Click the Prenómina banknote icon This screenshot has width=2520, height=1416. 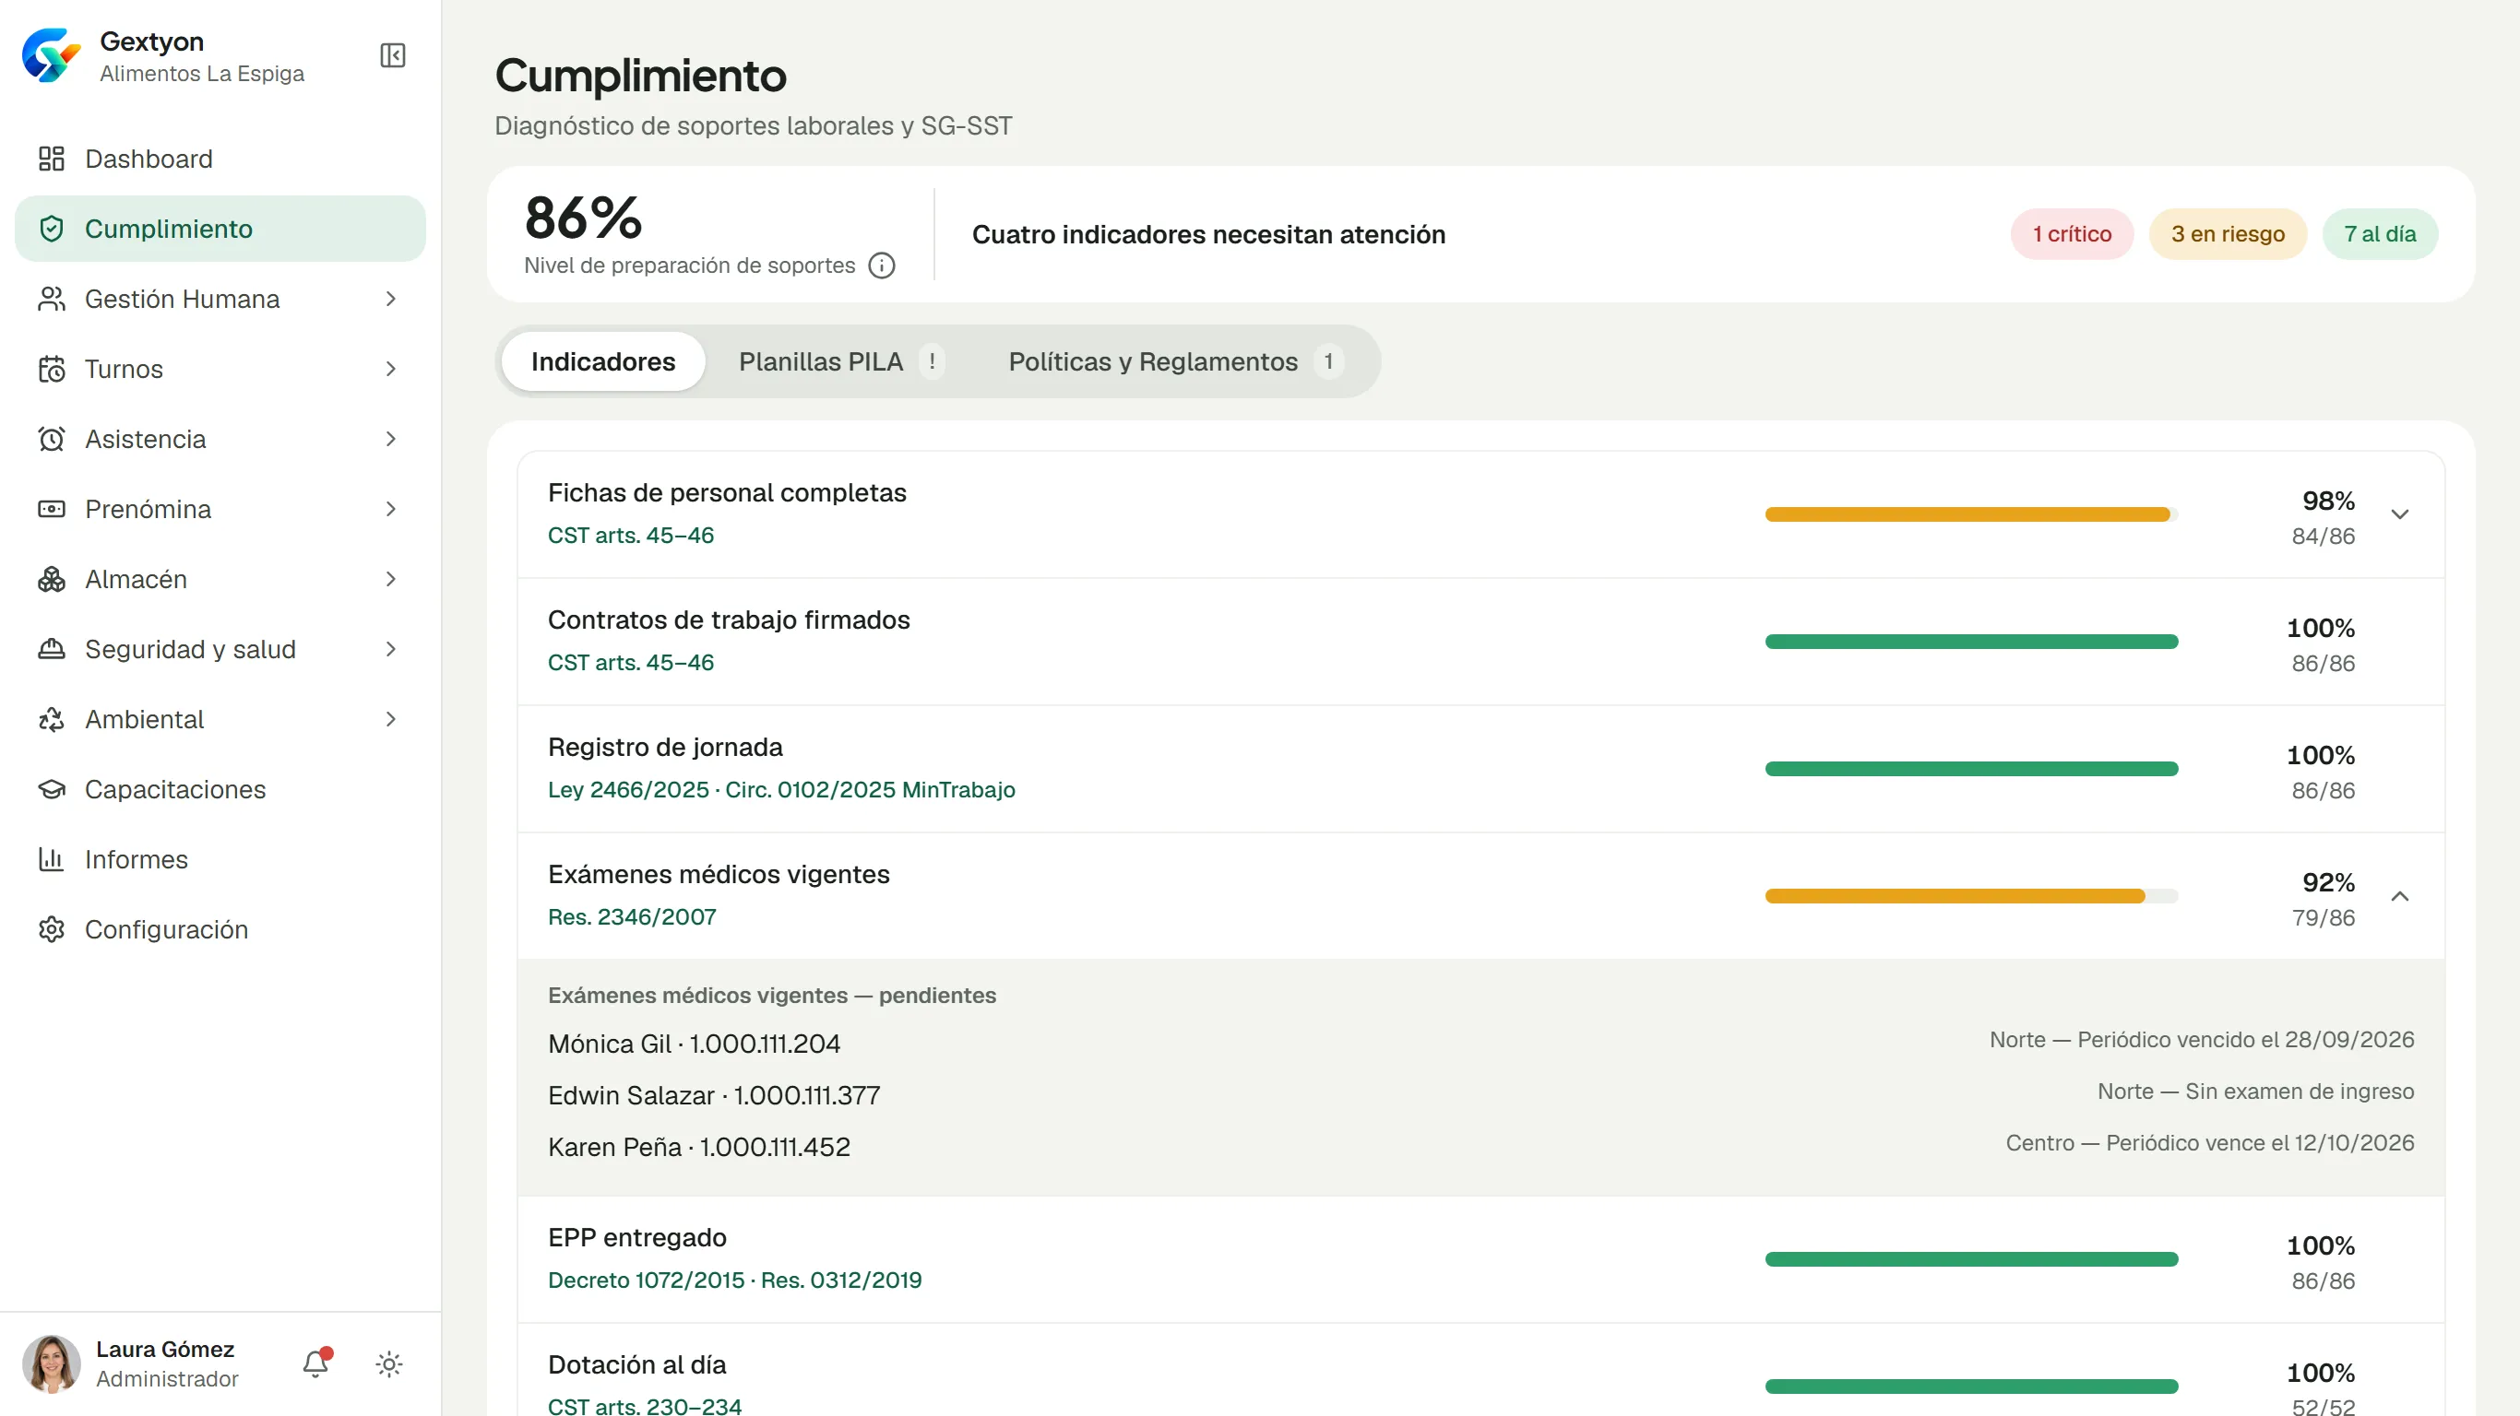(x=51, y=510)
